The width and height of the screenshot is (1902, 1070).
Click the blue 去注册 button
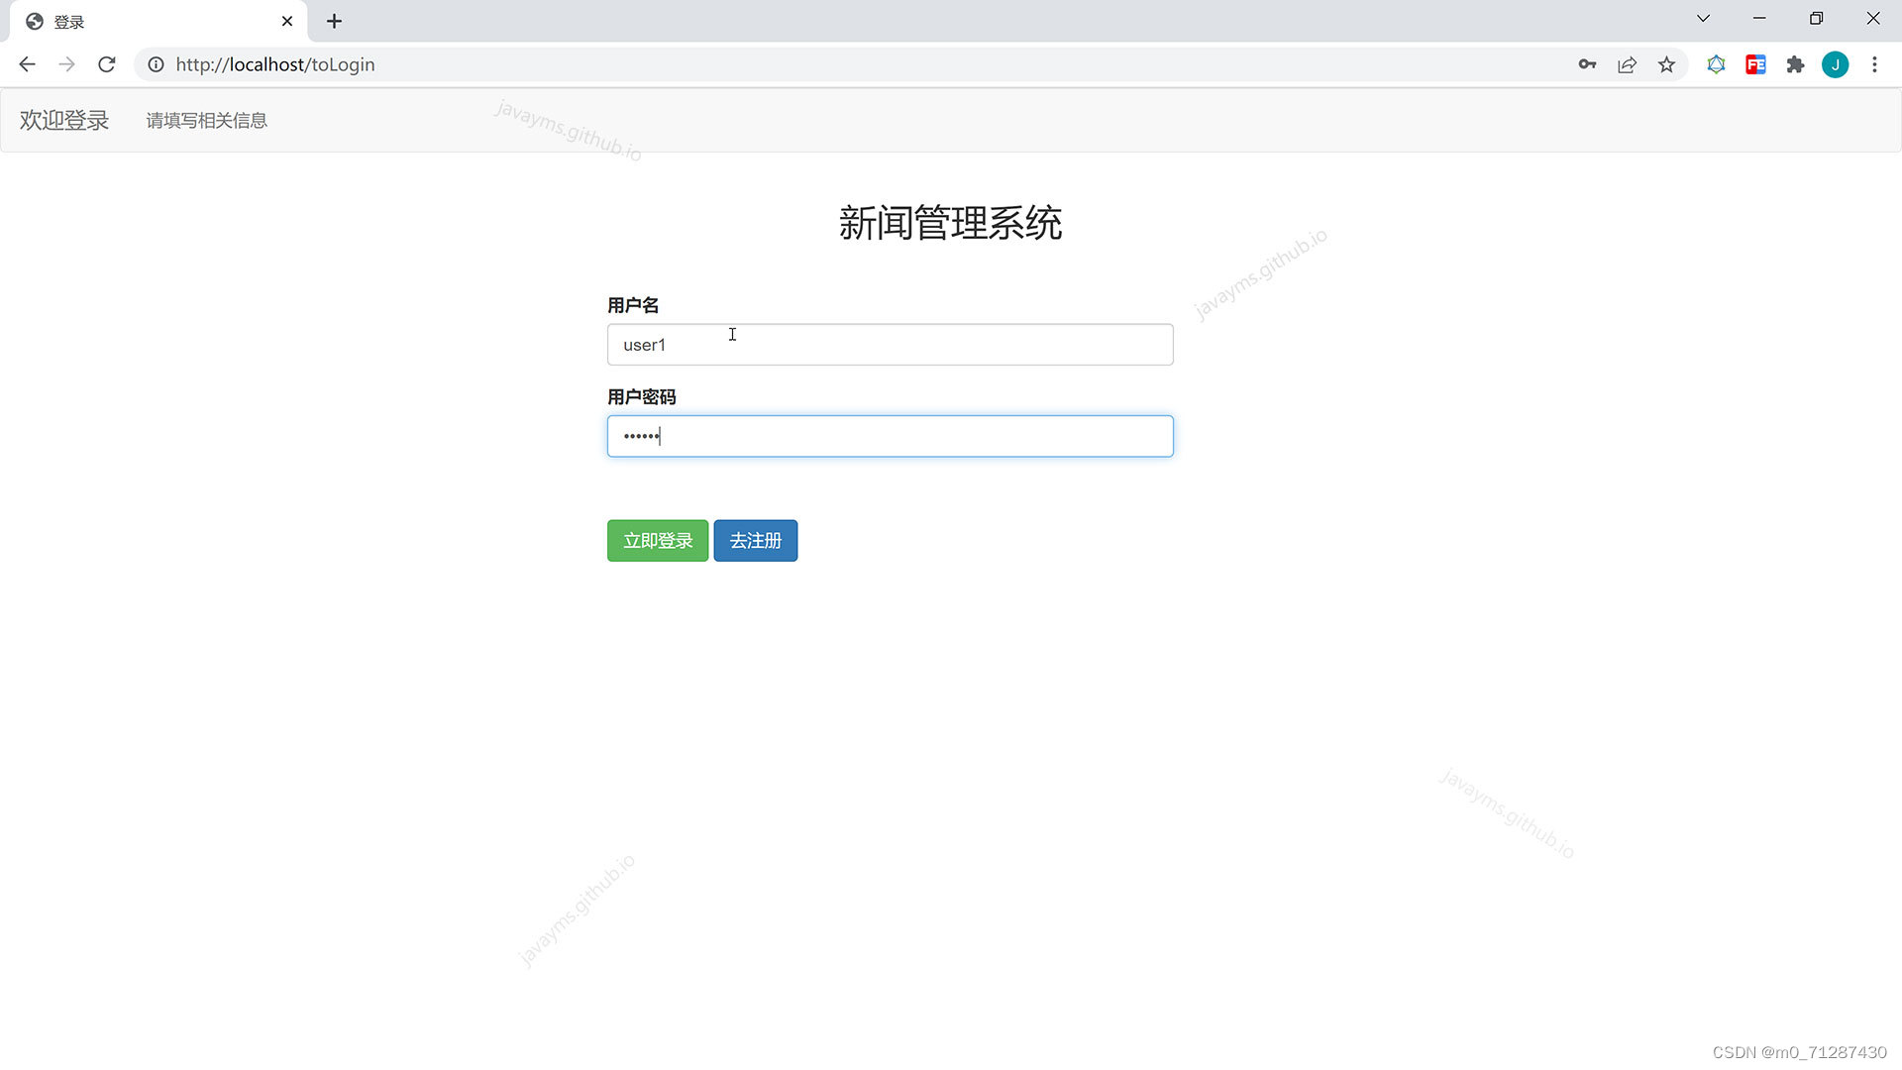click(x=755, y=541)
